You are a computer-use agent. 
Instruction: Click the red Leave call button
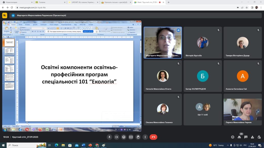pos(153,137)
